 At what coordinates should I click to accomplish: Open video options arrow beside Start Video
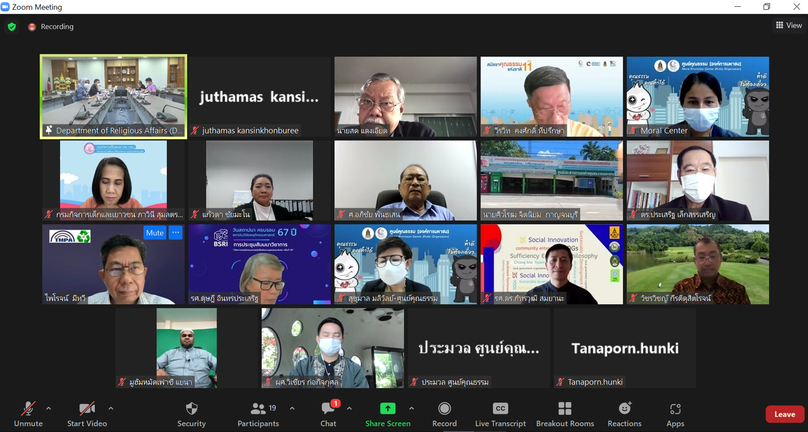(111, 408)
